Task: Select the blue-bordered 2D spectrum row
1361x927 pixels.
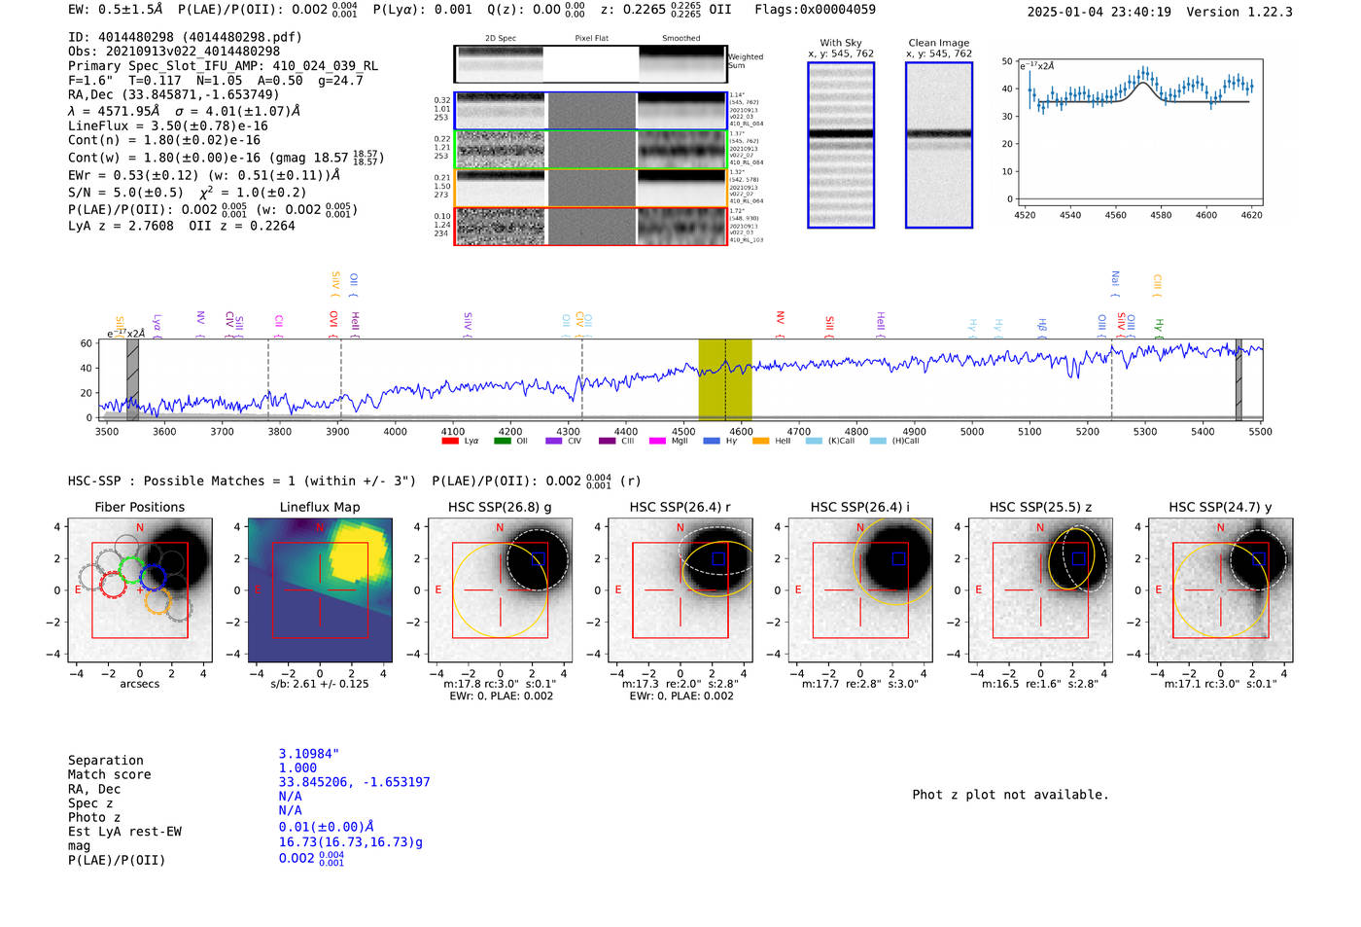Action: tap(590, 111)
